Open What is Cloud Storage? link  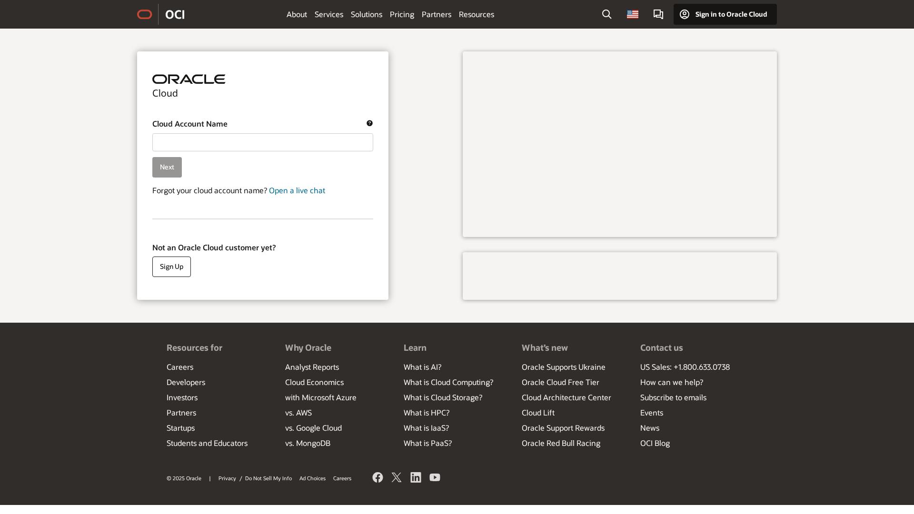tap(443, 397)
